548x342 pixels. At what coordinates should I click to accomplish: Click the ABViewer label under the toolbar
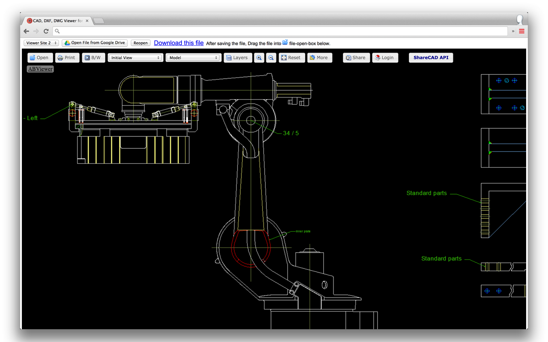click(40, 69)
